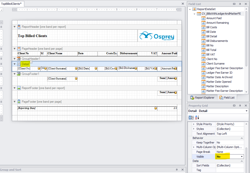Click the Sort Fields (Collection) value
250x173 pixels.
pos(230,165)
